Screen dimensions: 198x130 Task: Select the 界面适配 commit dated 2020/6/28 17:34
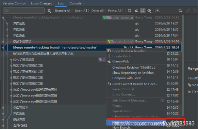pyautogui.click(x=92, y=36)
